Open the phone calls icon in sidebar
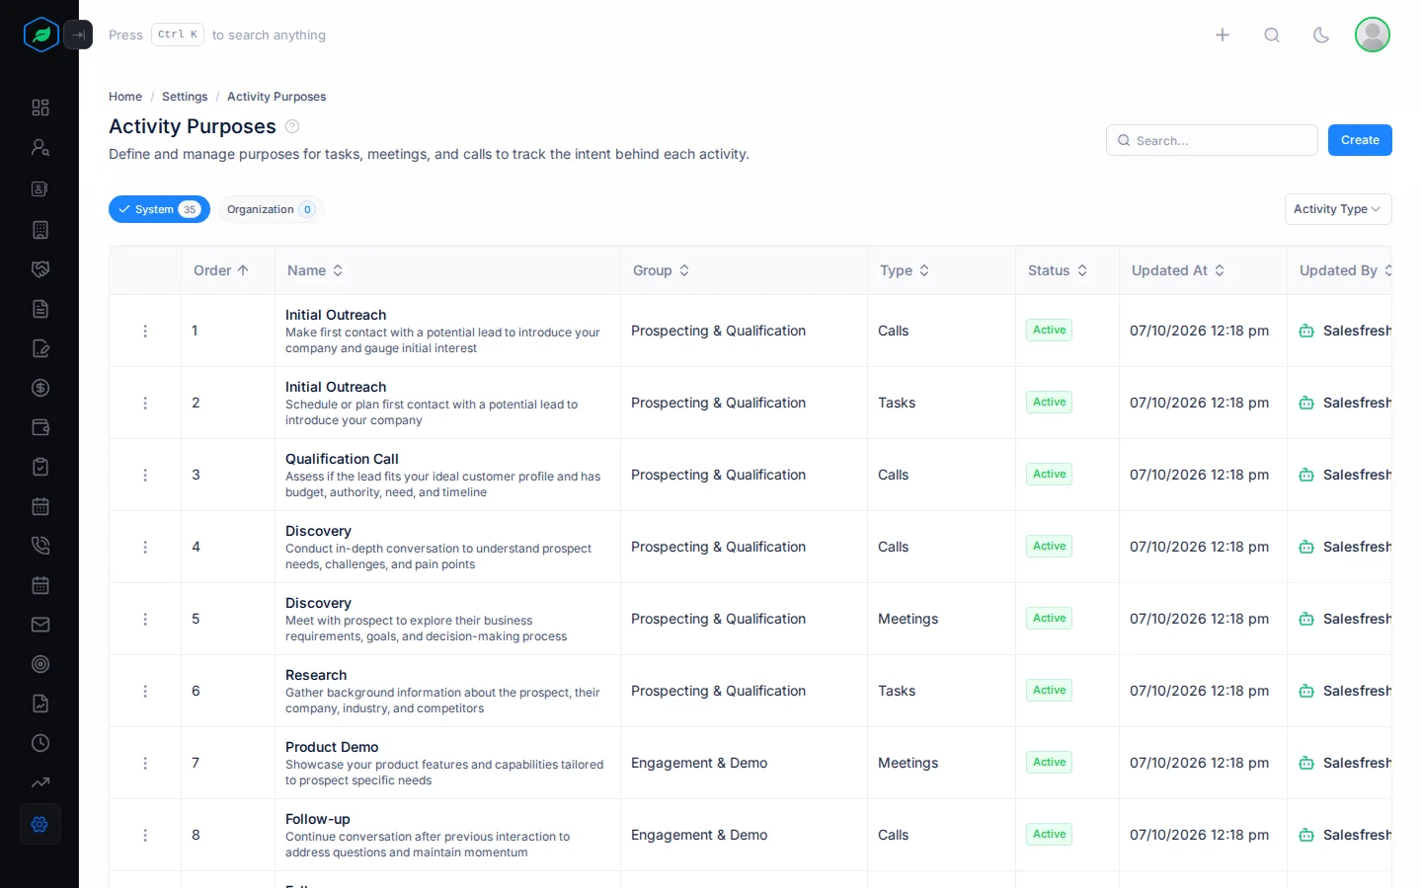Viewport: 1422px width, 888px height. (x=40, y=546)
